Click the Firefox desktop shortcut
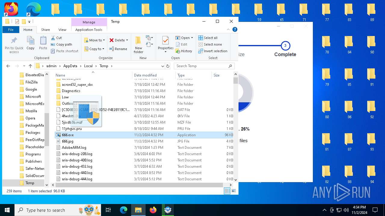The image size is (385, 216). click(x=11, y=9)
